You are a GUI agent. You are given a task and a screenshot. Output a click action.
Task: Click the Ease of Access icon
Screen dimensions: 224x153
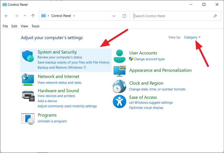[x=119, y=101]
